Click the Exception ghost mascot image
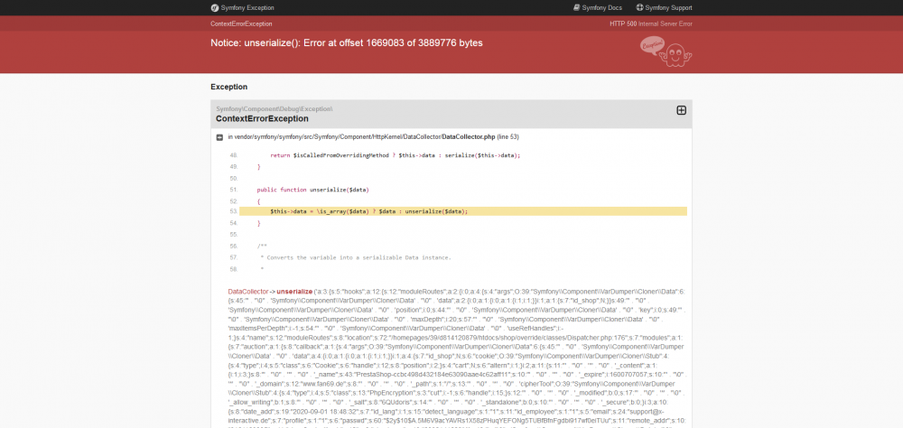The height and width of the screenshot is (428, 903). click(666, 51)
